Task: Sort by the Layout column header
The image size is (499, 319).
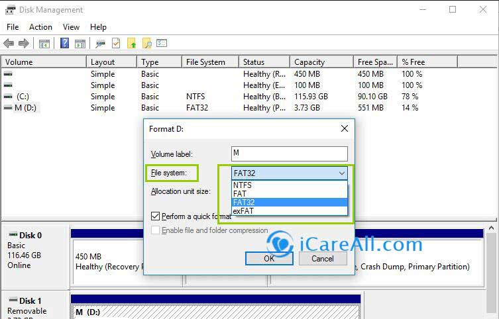Action: 112,62
